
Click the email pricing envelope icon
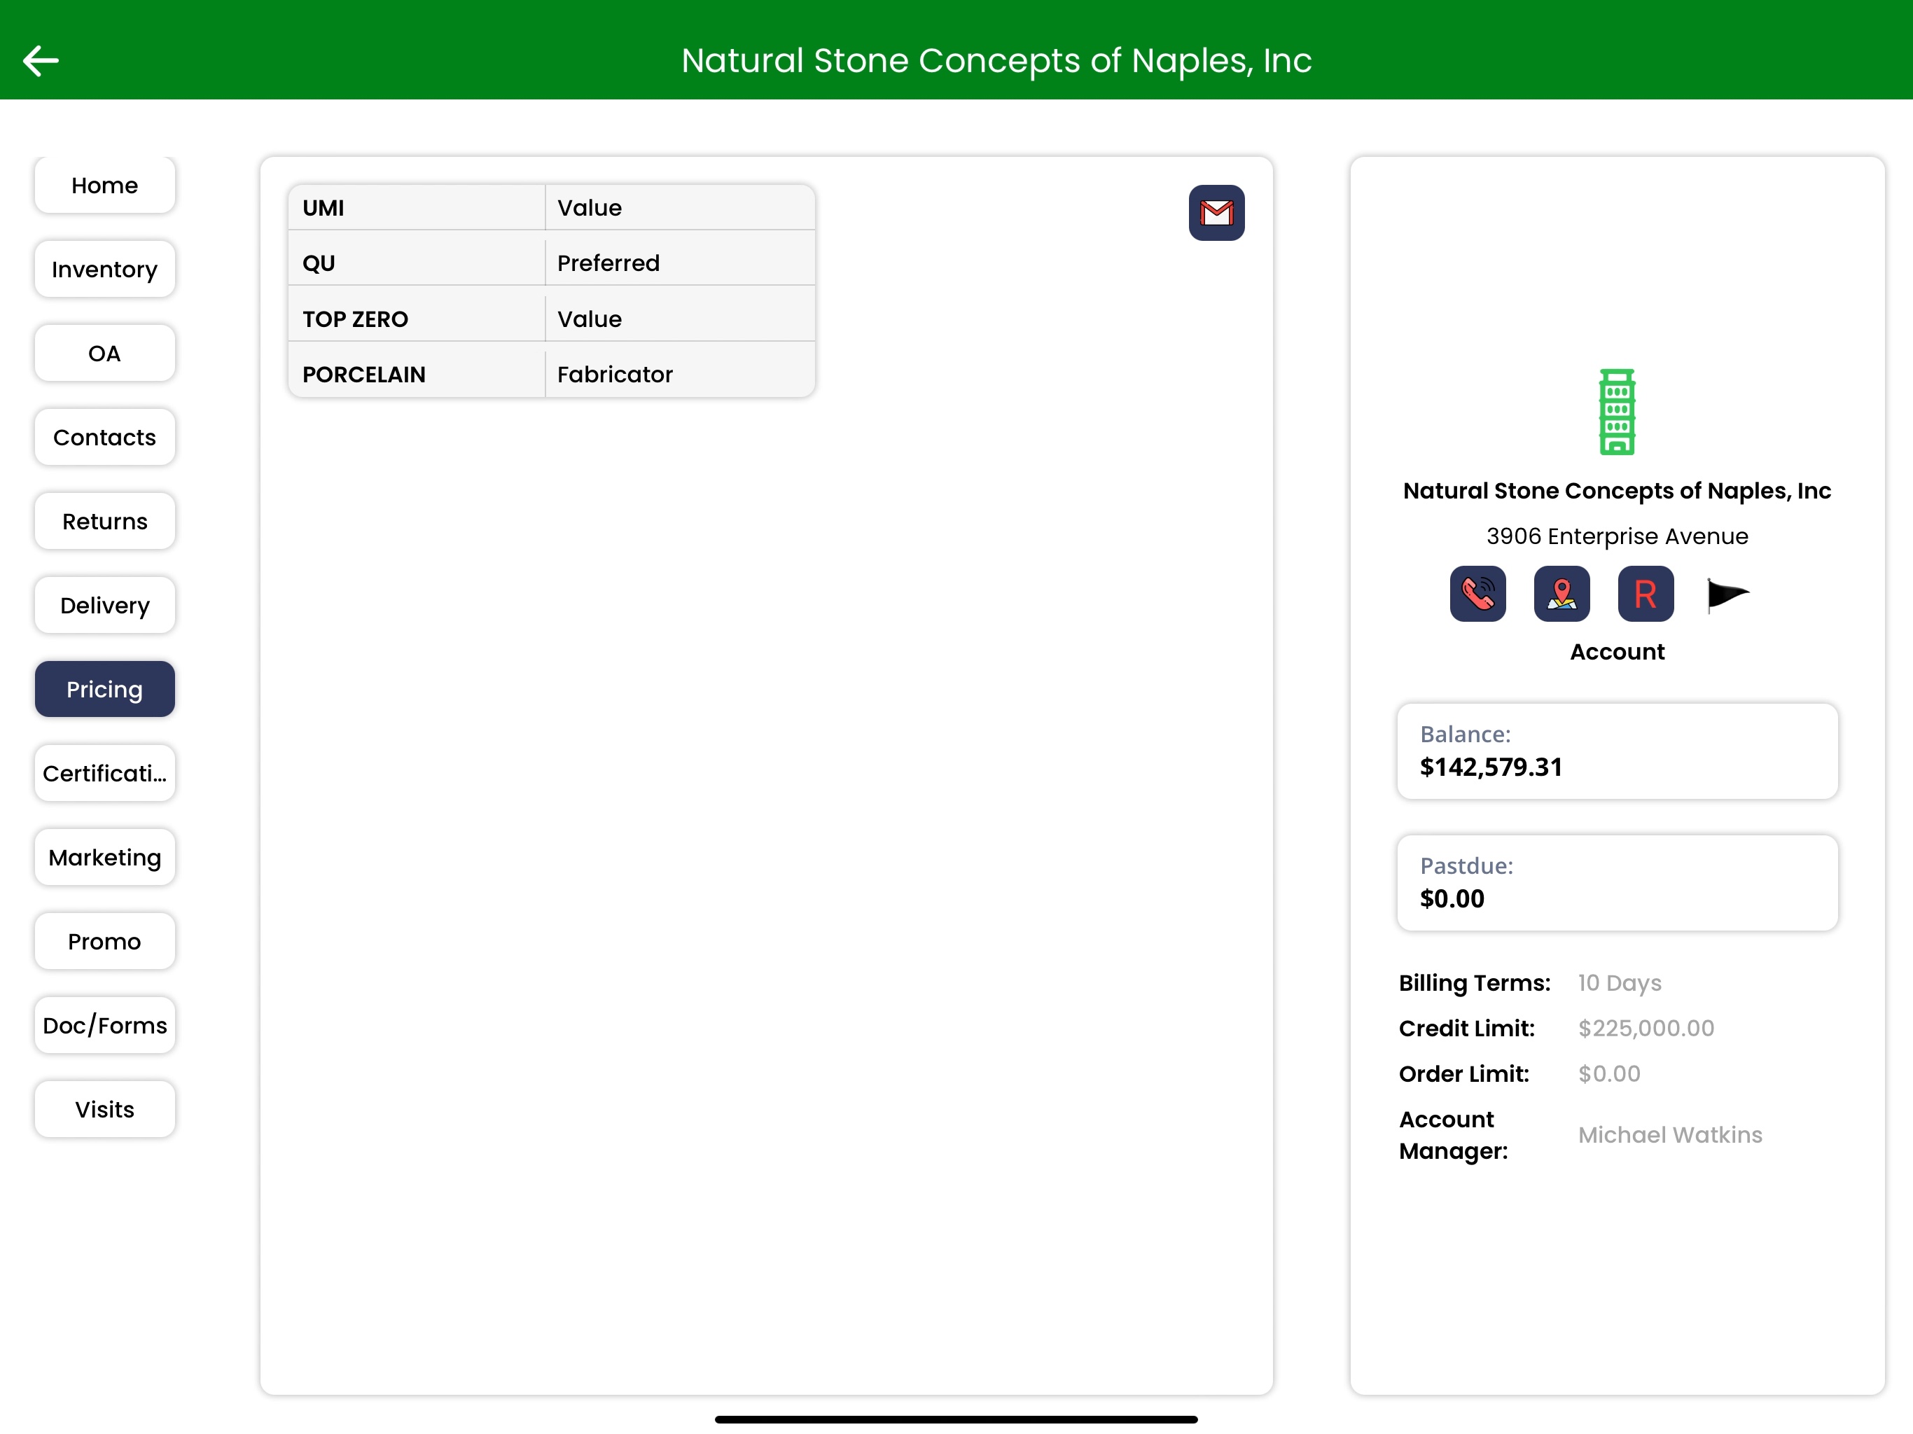tap(1216, 213)
